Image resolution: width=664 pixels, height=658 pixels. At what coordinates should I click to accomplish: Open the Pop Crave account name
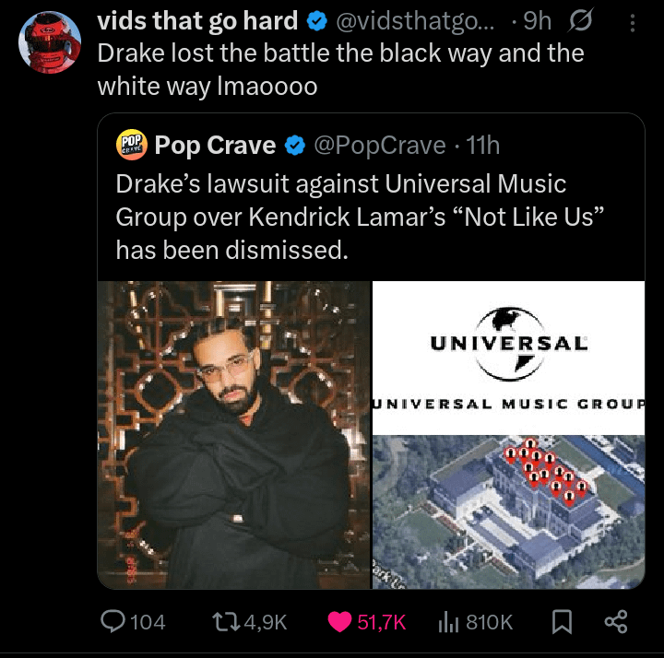coord(215,145)
